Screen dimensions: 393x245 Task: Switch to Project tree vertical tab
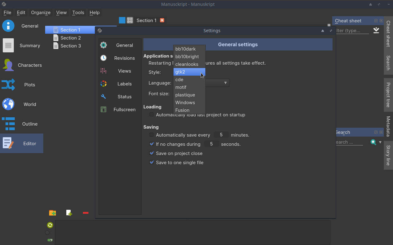(388, 95)
